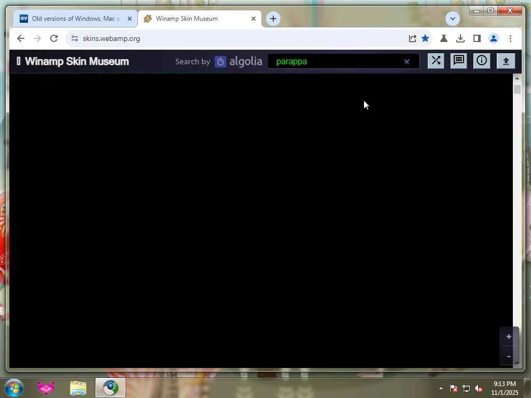
Task: Open Windows Explorer from taskbar
Action: [x=78, y=388]
